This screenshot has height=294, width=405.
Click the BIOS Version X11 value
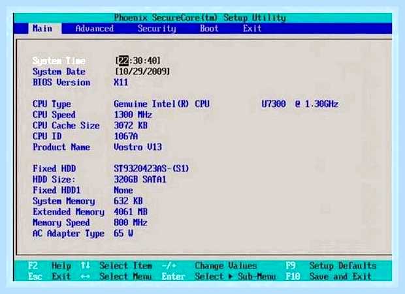[121, 82]
